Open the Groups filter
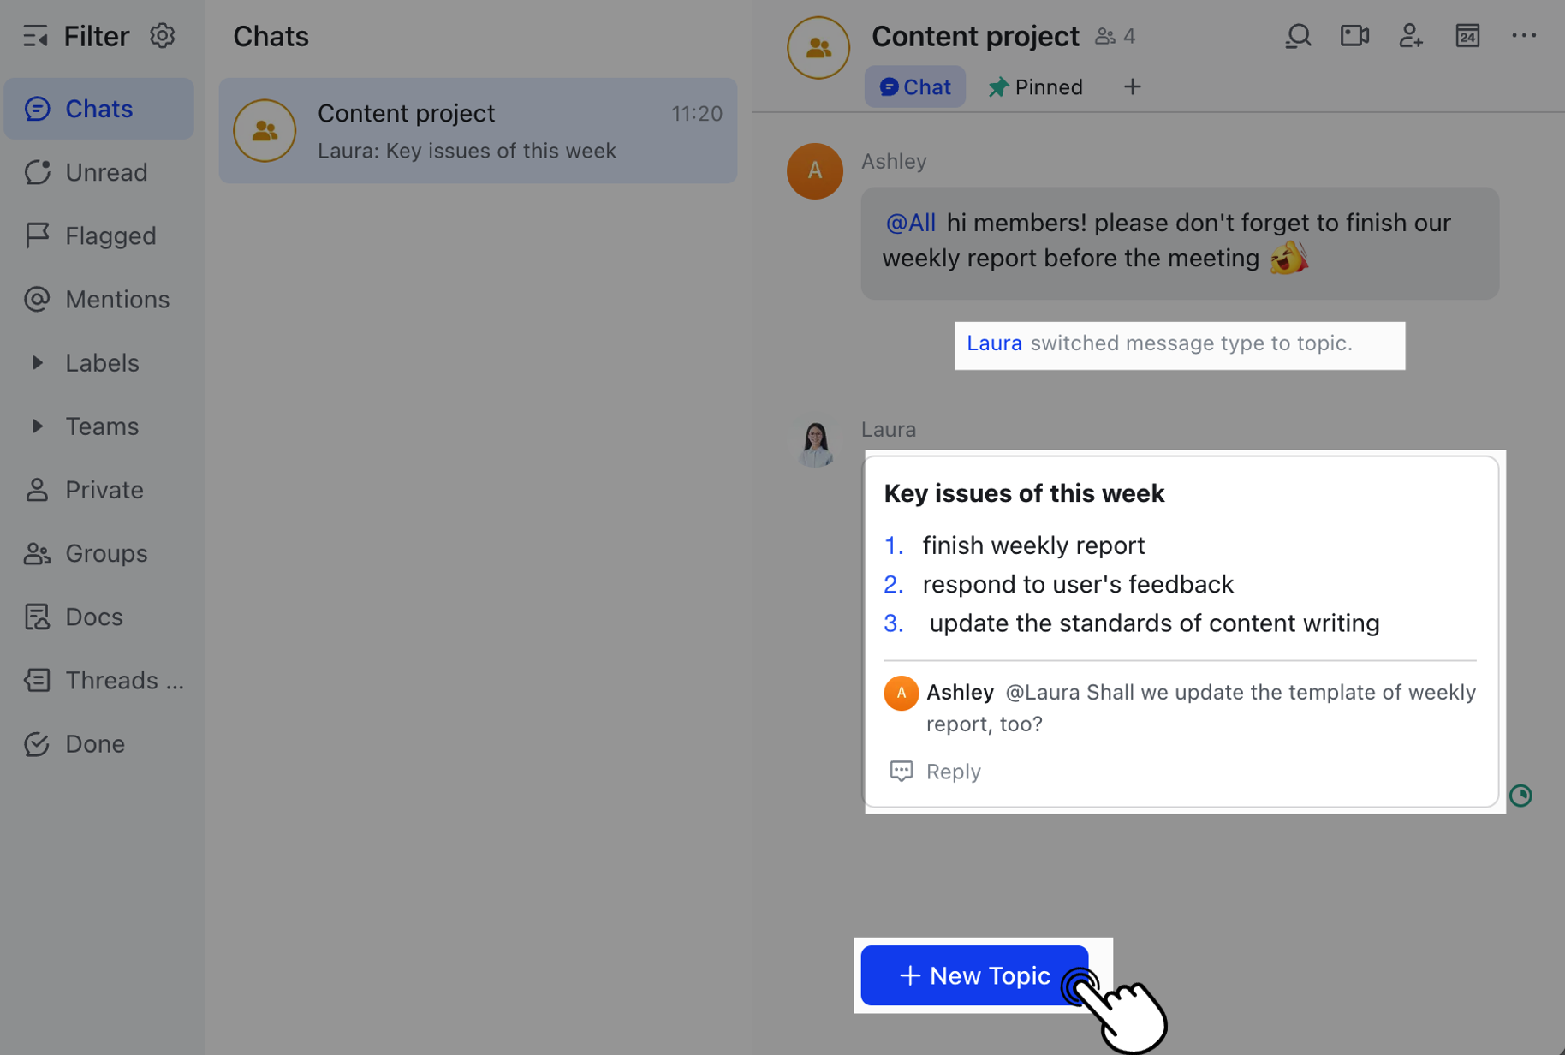Viewport: 1565px width, 1055px height. [105, 553]
